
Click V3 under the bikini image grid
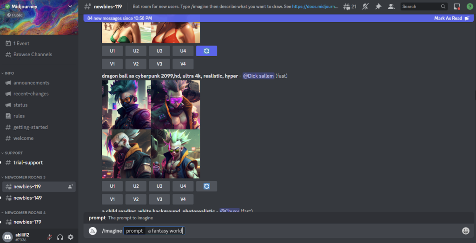point(159,64)
